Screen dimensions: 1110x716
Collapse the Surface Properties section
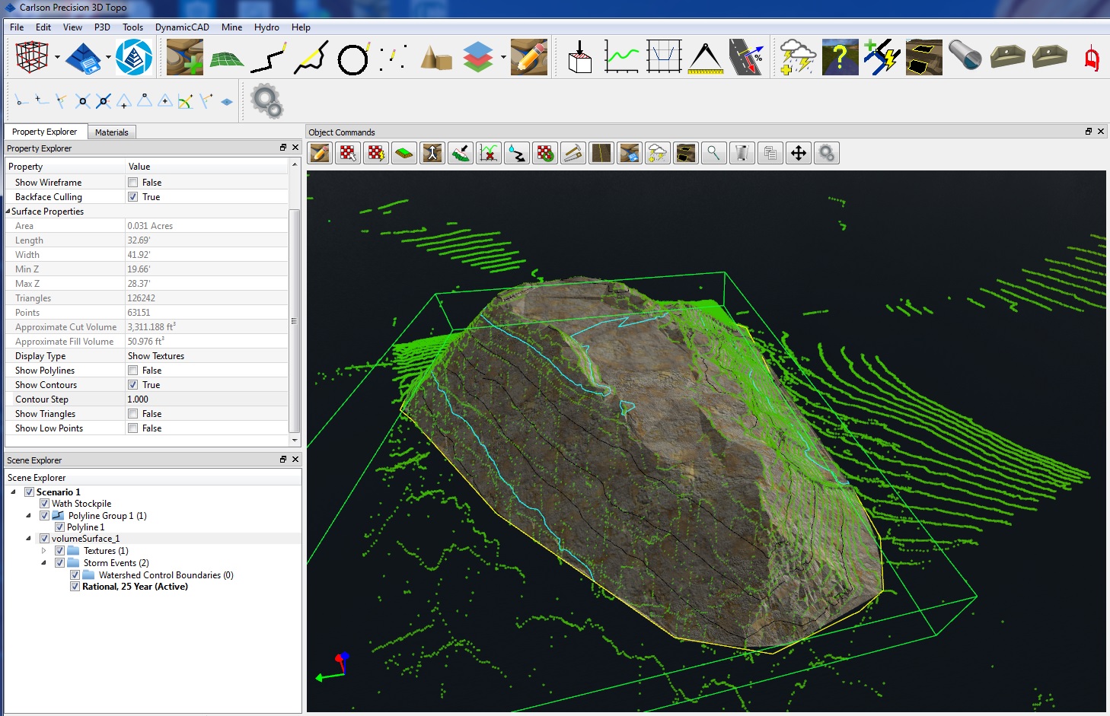(x=8, y=212)
